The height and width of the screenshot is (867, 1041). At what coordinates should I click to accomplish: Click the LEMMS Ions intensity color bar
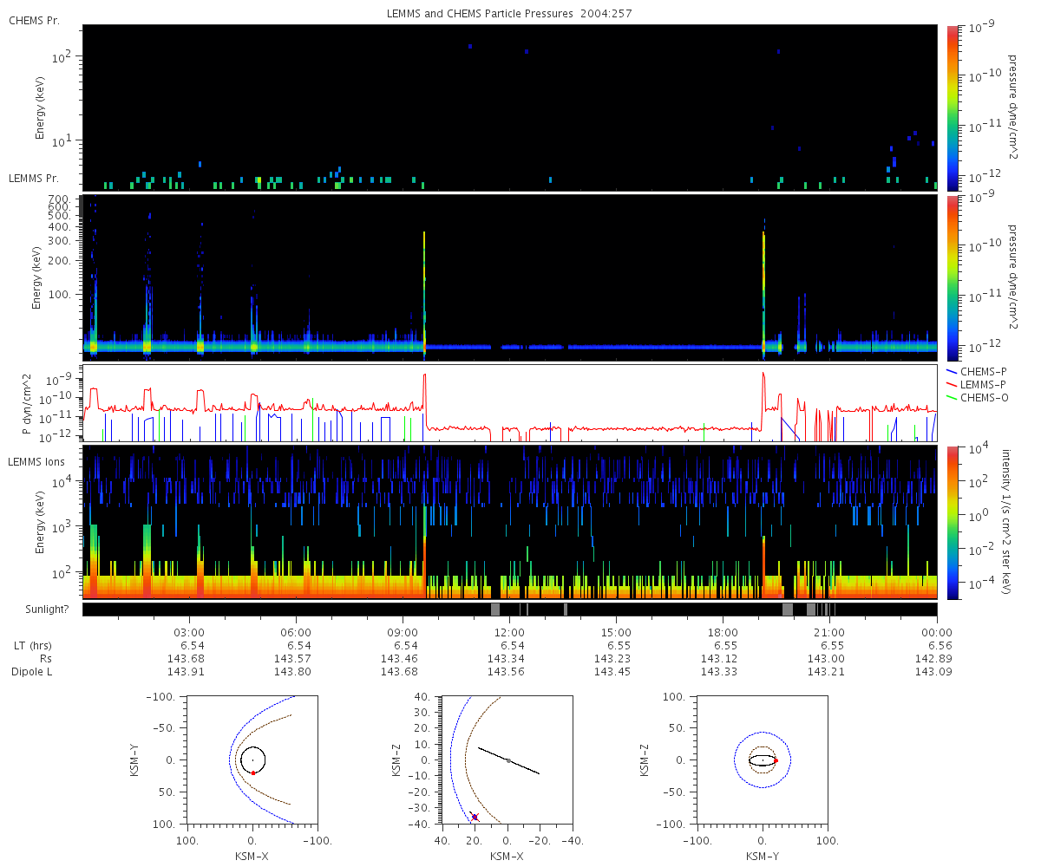[x=953, y=523]
